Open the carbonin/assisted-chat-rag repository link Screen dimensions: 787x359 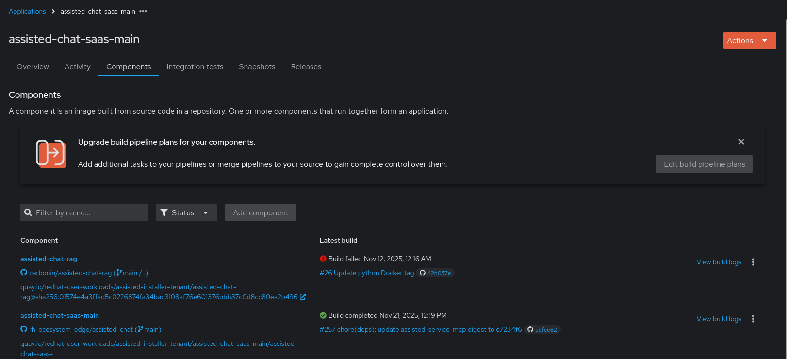pos(70,273)
